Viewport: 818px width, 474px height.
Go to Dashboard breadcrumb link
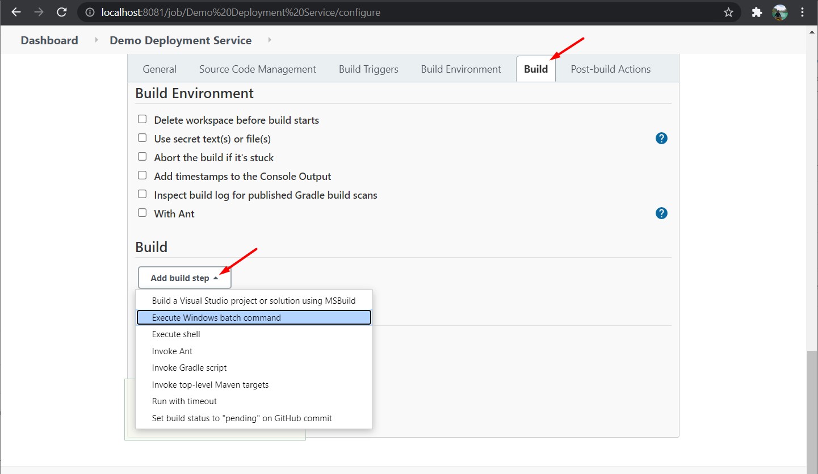(49, 40)
